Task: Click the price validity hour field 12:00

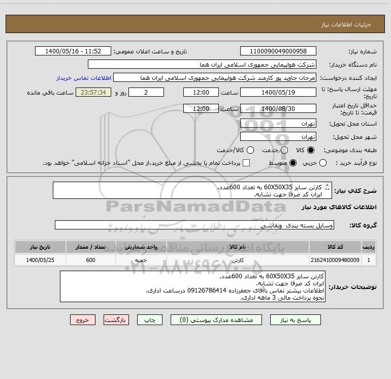Action: click(201, 108)
